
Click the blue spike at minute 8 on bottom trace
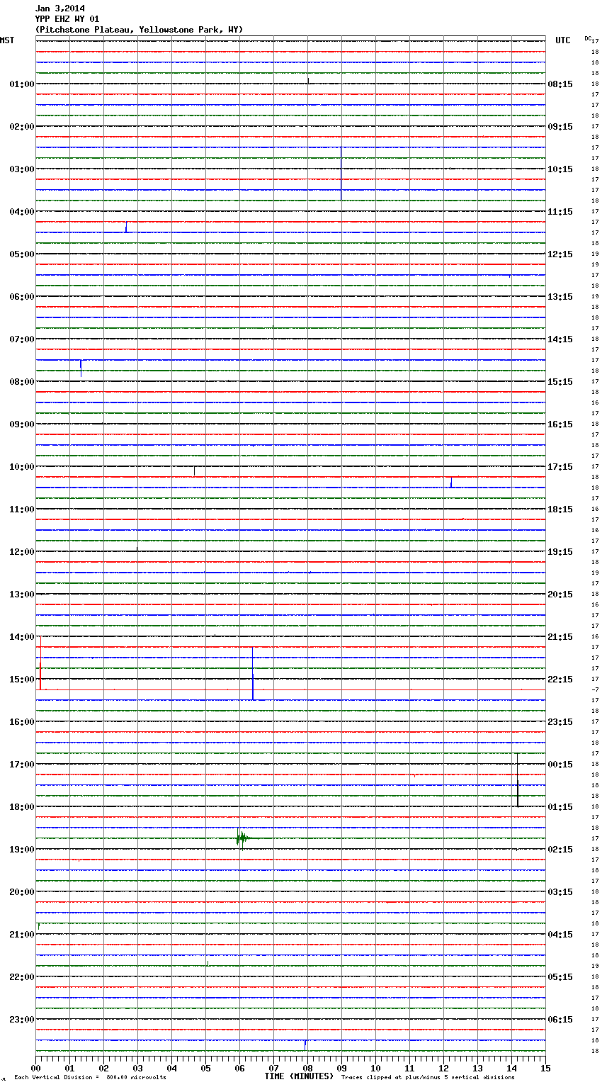[x=305, y=1045]
